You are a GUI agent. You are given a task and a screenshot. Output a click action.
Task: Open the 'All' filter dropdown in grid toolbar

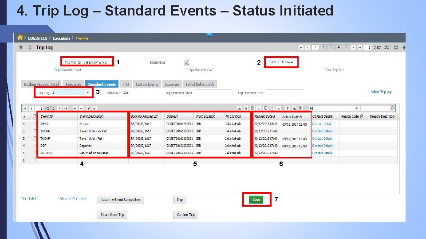coord(356,108)
